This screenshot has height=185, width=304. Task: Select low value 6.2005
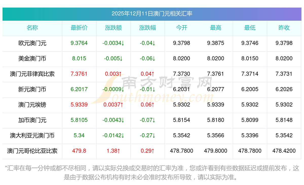(250, 89)
